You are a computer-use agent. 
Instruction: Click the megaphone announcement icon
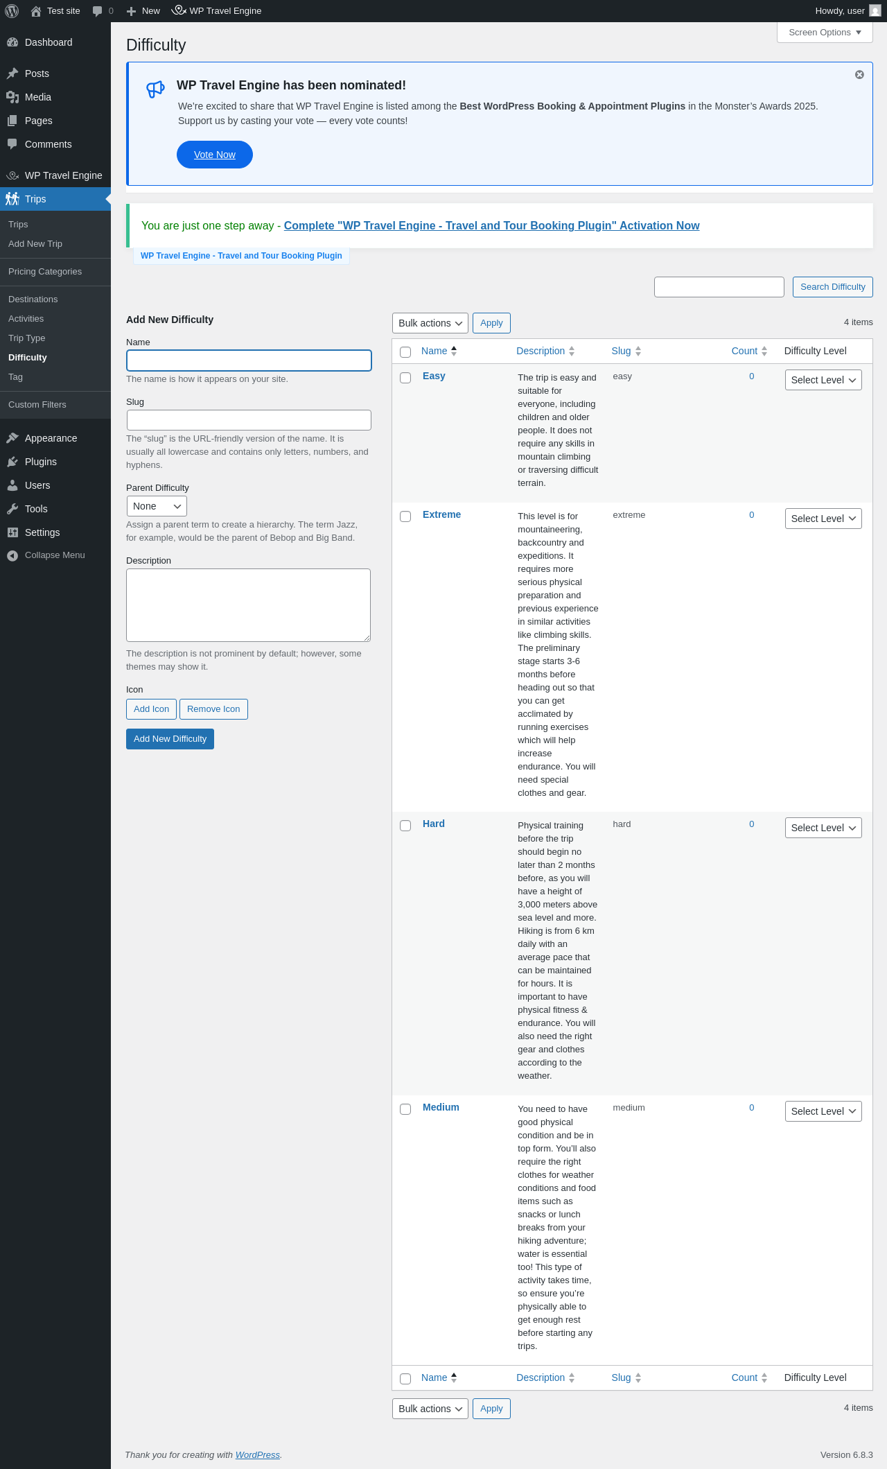click(x=155, y=89)
